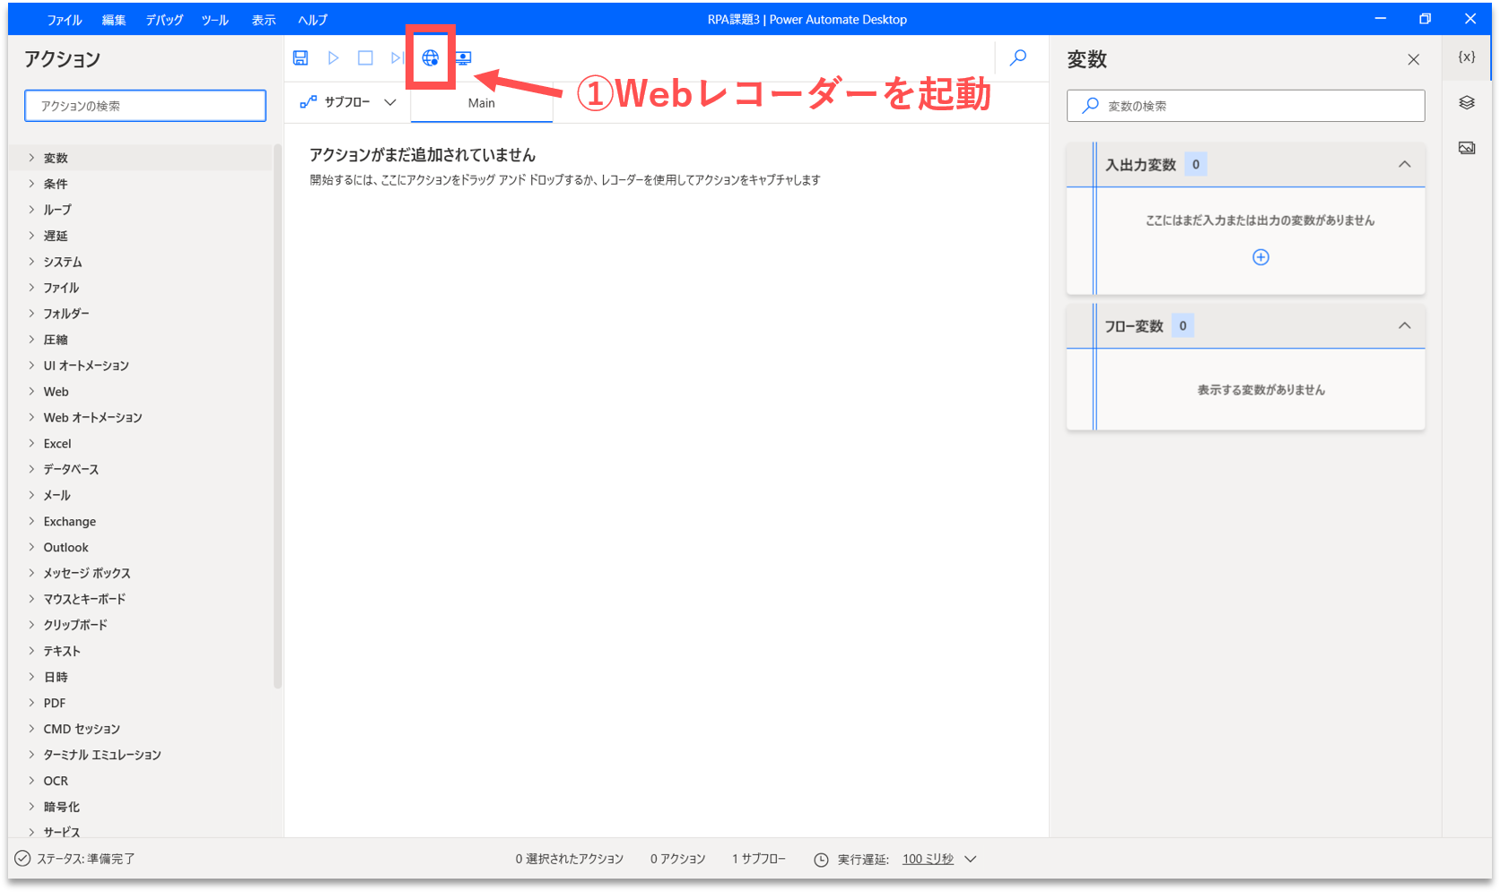This screenshot has height=892, width=1500.
Task: Click the 100 ミリ秒 run delay link
Action: [928, 859]
